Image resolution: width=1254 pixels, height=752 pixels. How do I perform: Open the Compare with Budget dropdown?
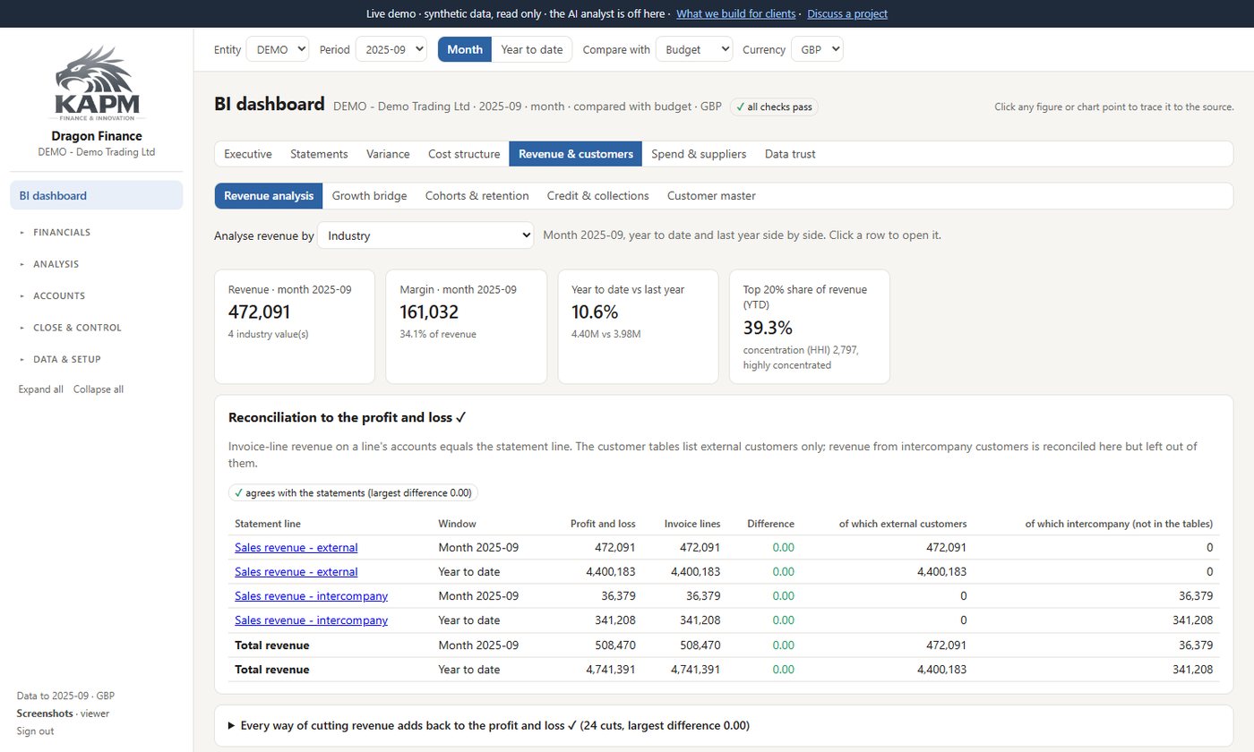pos(694,50)
